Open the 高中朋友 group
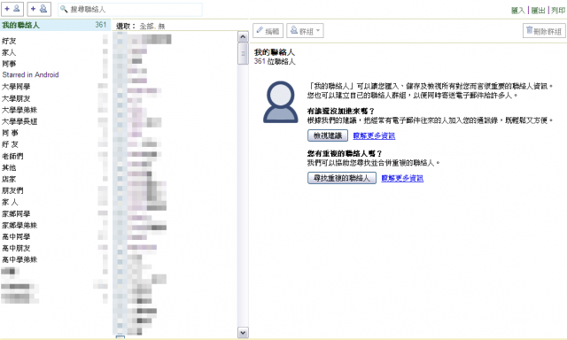The height and width of the screenshot is (340, 567). point(16,248)
